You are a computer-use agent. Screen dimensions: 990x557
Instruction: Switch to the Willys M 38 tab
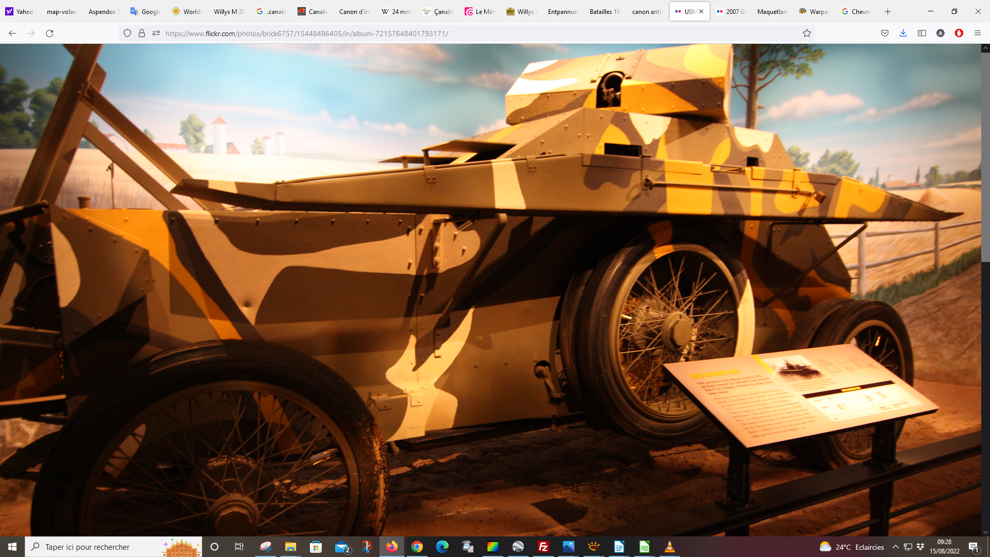click(x=229, y=11)
